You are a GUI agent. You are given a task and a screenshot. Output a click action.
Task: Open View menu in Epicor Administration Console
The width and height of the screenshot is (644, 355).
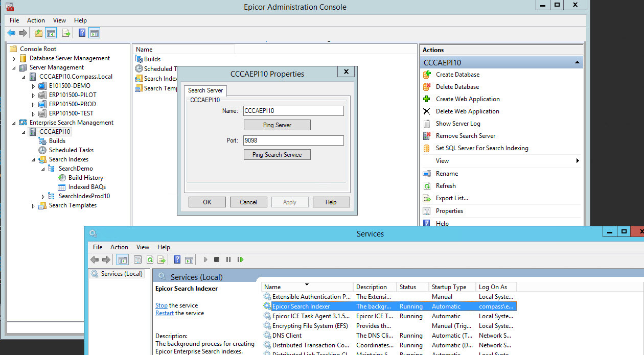click(x=60, y=20)
